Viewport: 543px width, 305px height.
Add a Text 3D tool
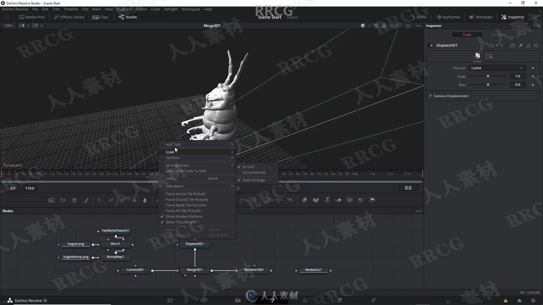pyautogui.click(x=327, y=200)
